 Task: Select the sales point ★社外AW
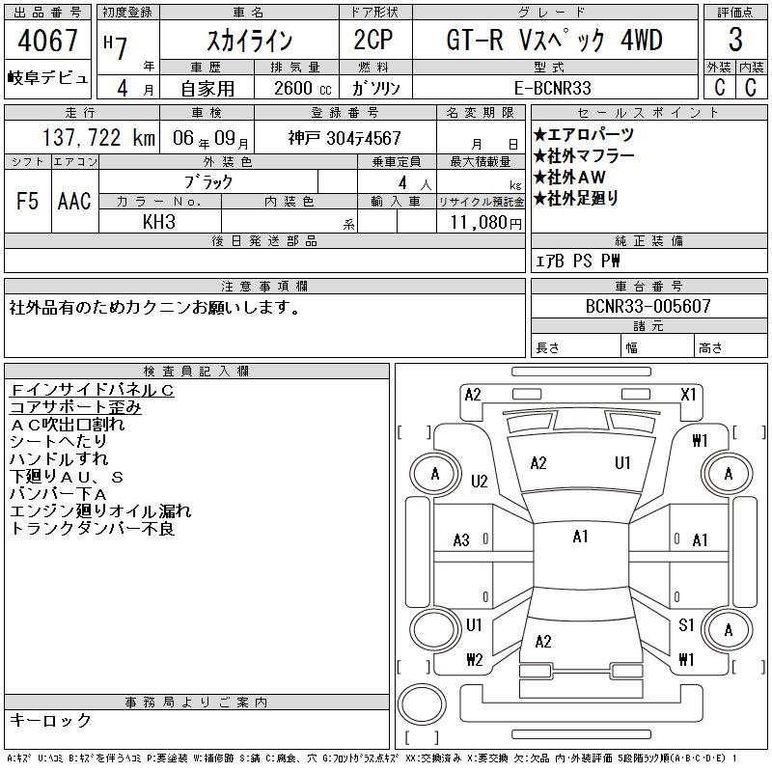(x=569, y=177)
